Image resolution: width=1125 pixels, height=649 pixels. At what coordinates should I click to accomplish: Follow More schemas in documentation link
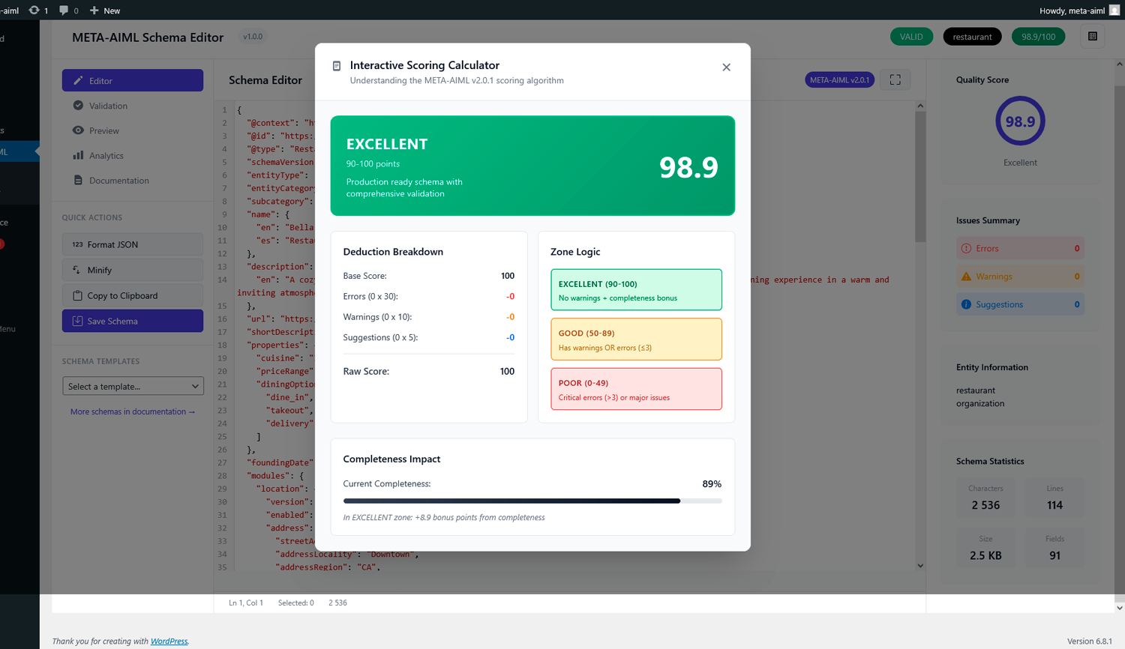pyautogui.click(x=133, y=411)
